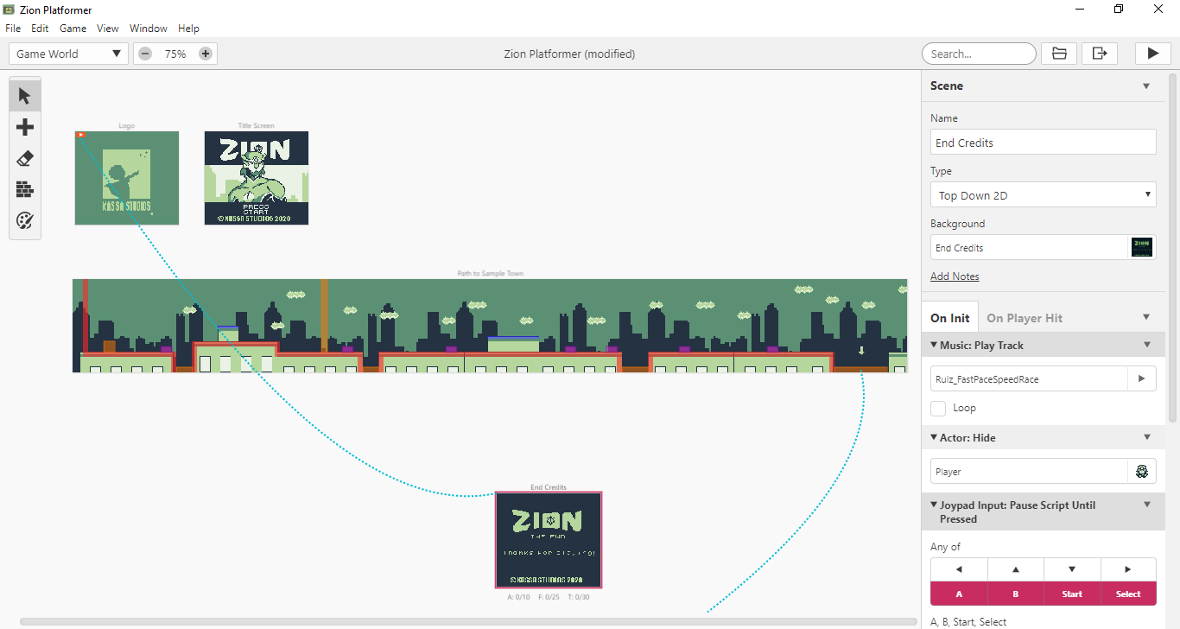Open the Top Down 2D type dropdown
Image resolution: width=1180 pixels, height=629 pixels.
(1044, 195)
